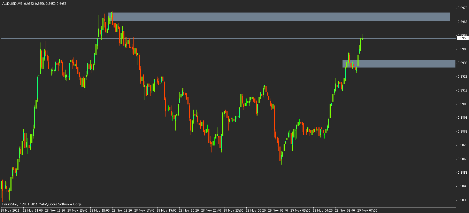Viewport: 469px width, 213px height.
Task: Click the AUDUSD,M5 chart title text
Action: [x=12, y=3]
